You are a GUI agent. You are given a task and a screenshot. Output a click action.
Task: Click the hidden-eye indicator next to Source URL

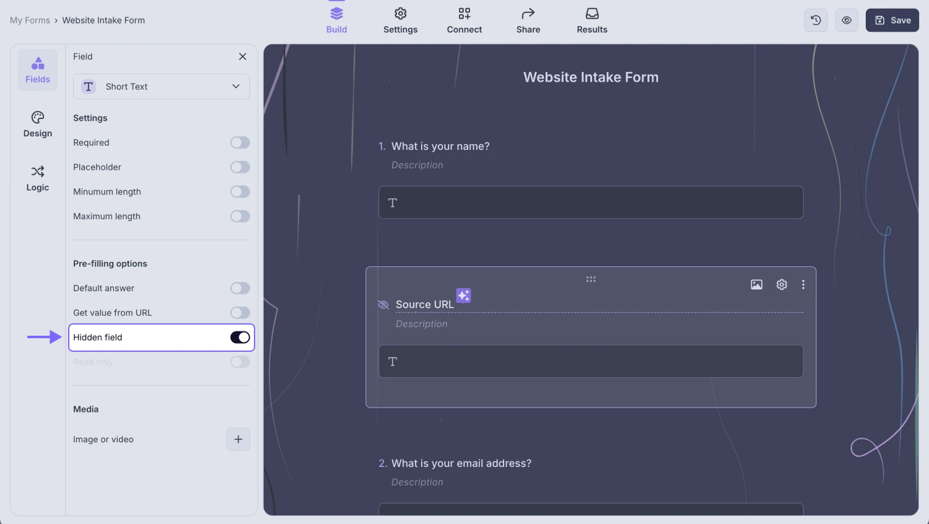coord(383,305)
